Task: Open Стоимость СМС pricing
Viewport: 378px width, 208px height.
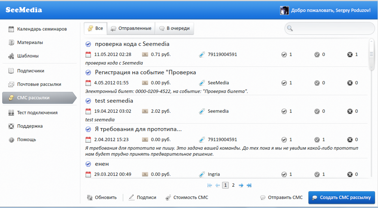Action: (187, 198)
